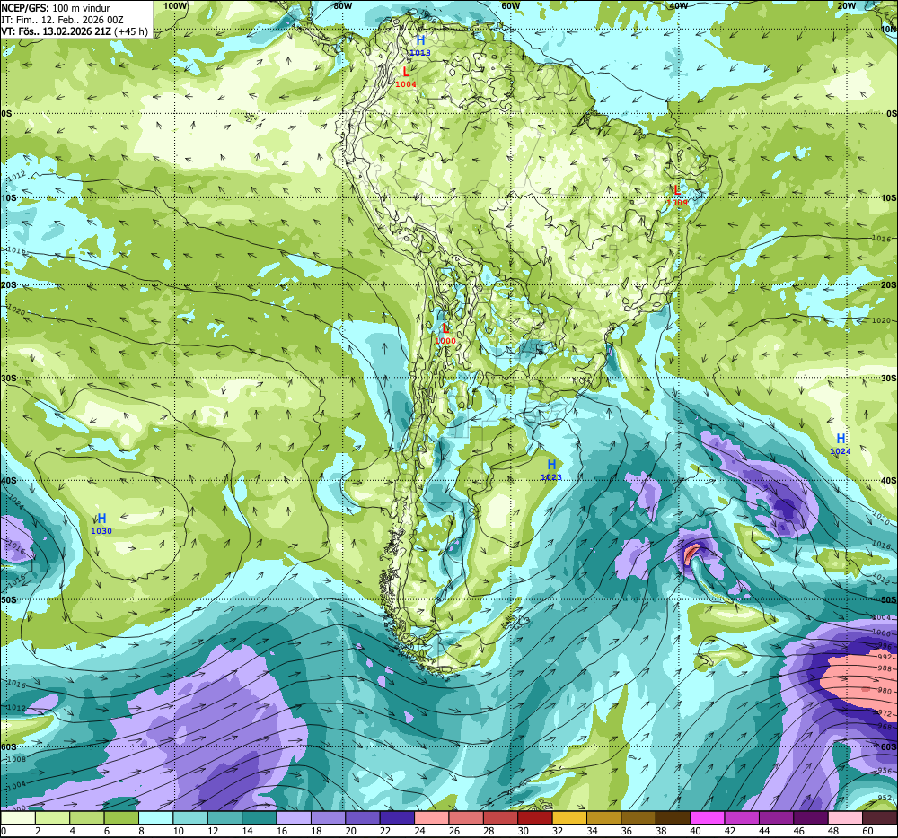Click the 'IT: Fim.. 12. Feb.. 2026 00Z' line
The height and width of the screenshot is (838, 898).
63,20
